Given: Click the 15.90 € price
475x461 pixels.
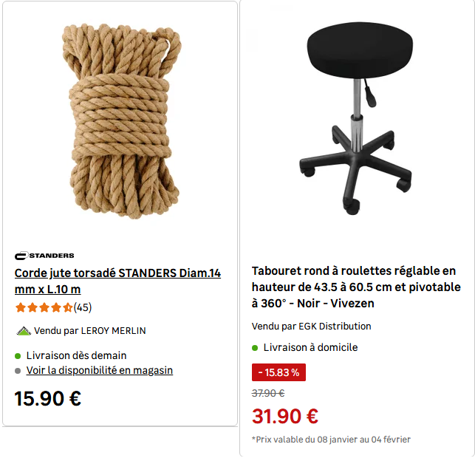Looking at the screenshot, I should click(x=47, y=399).
